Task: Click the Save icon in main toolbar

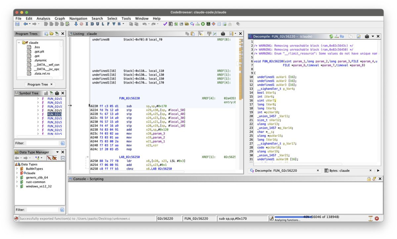Action: tap(17, 24)
